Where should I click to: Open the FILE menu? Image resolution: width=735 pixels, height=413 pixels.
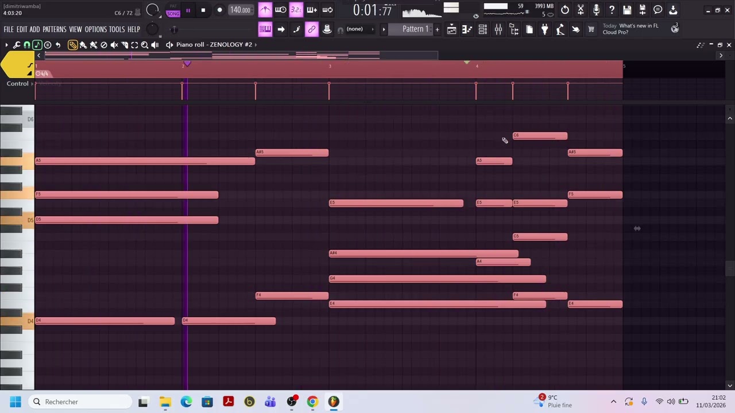[9, 29]
